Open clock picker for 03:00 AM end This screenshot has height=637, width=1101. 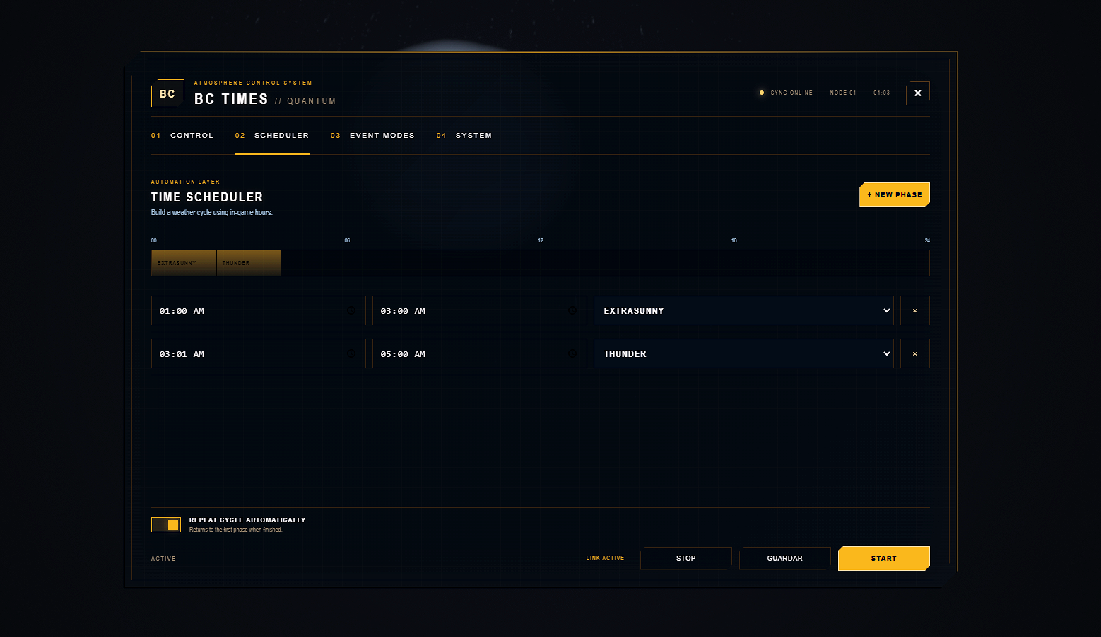(572, 310)
